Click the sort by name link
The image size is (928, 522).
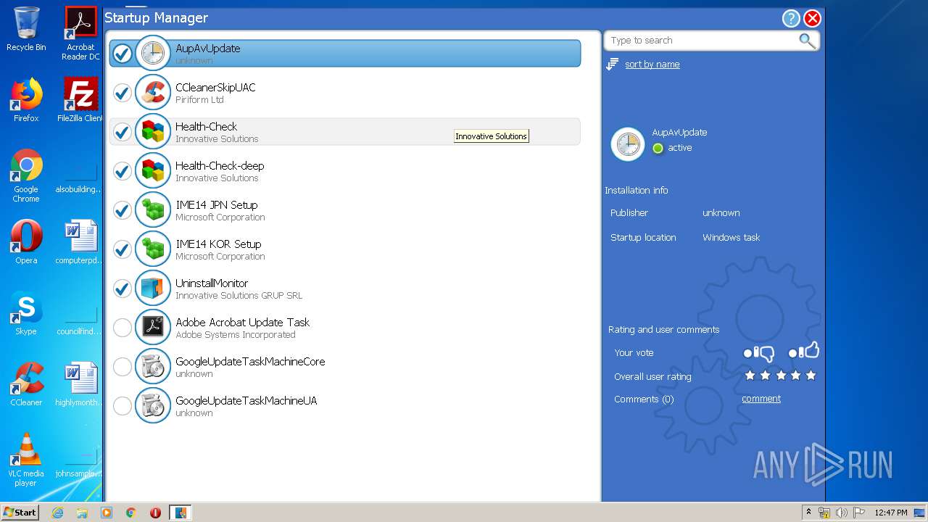(x=652, y=65)
